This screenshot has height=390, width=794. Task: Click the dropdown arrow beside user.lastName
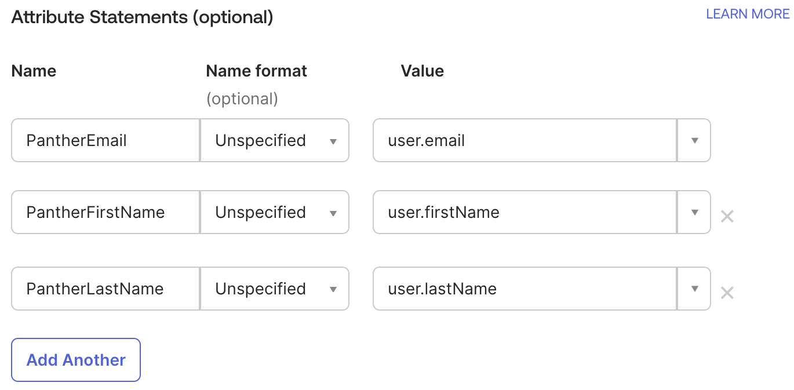(x=693, y=289)
